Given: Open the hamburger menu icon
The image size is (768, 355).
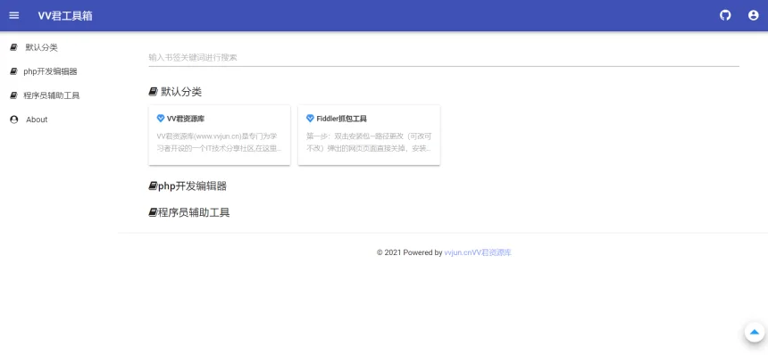Looking at the screenshot, I should [x=14, y=15].
